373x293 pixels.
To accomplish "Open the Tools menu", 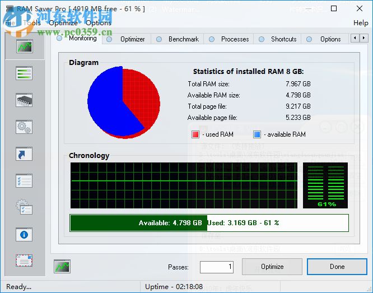I will pyautogui.click(x=32, y=23).
